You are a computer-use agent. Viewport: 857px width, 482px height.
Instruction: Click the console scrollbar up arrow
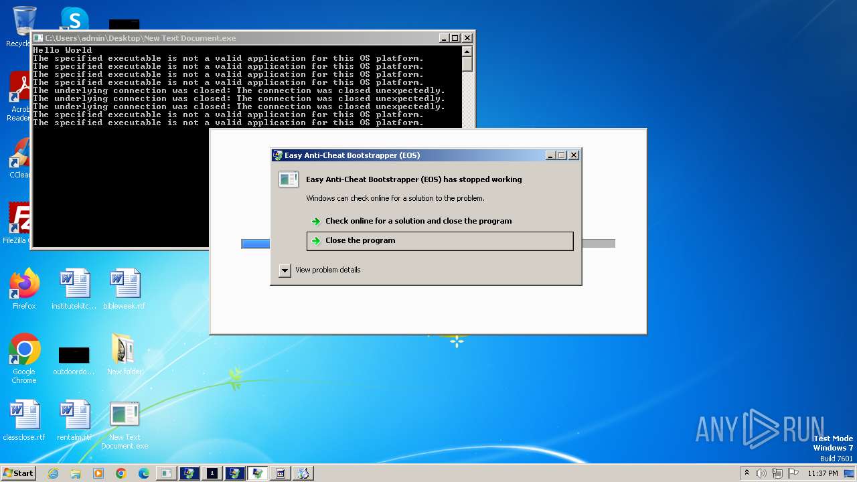(x=467, y=52)
